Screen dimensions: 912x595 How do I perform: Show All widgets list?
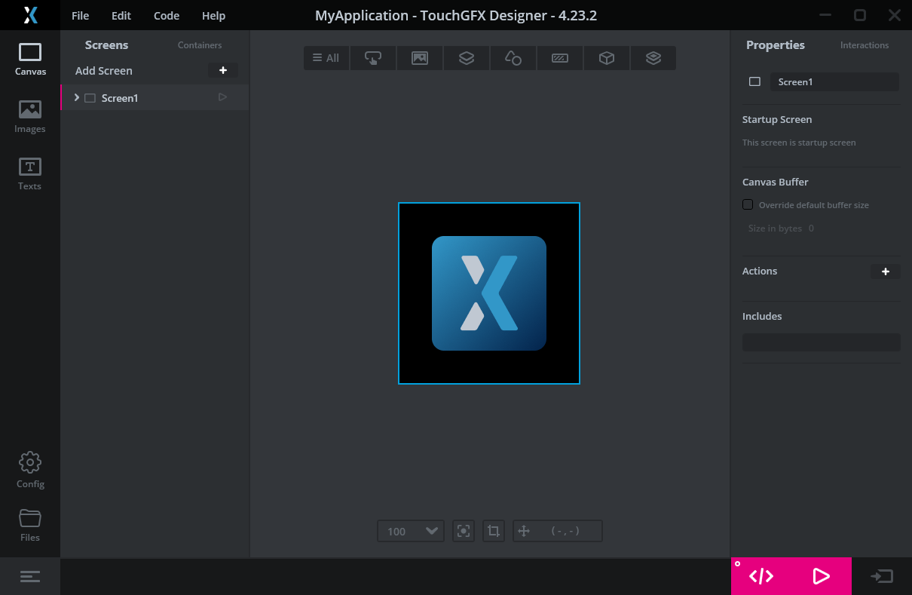[326, 58]
